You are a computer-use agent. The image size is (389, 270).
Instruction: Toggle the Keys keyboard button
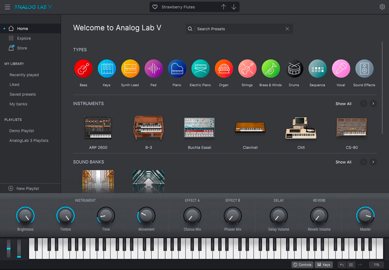(324, 265)
